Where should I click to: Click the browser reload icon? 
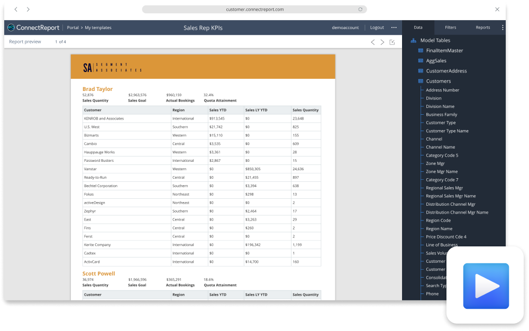click(x=360, y=10)
